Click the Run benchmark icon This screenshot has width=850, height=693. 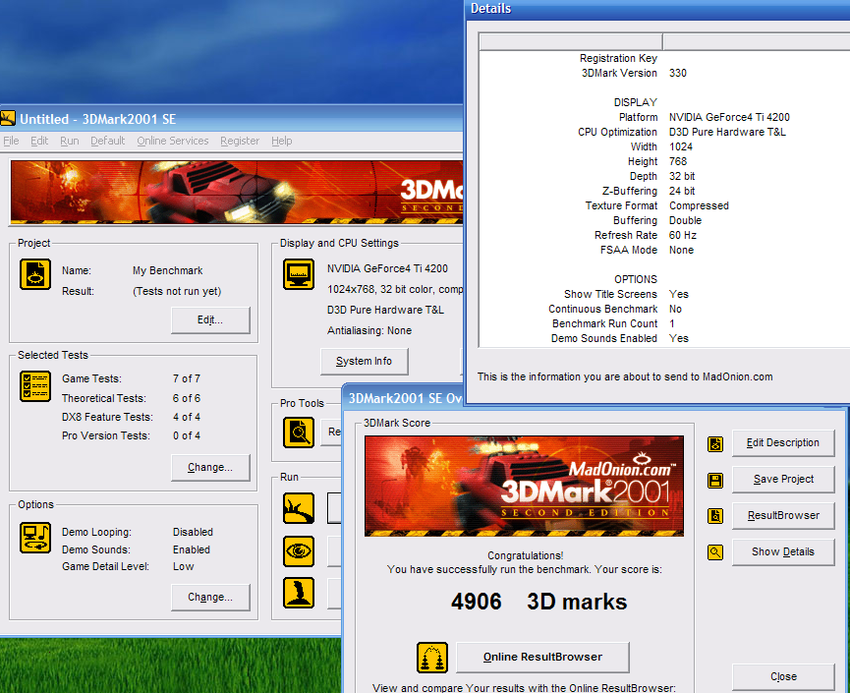point(298,508)
